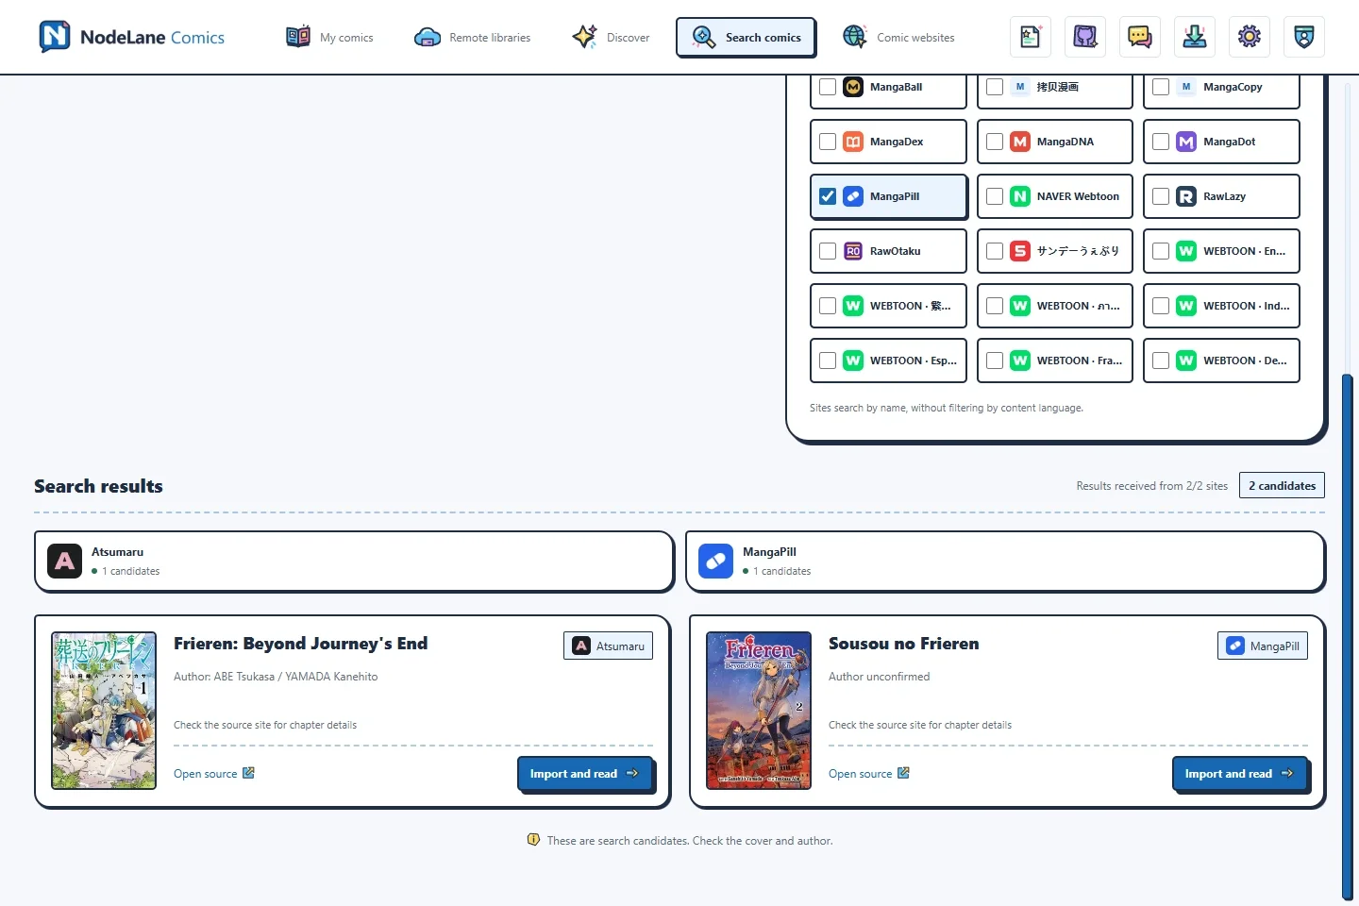Check the サンデーうぇぶり checkbox
1359x906 pixels.
click(995, 251)
